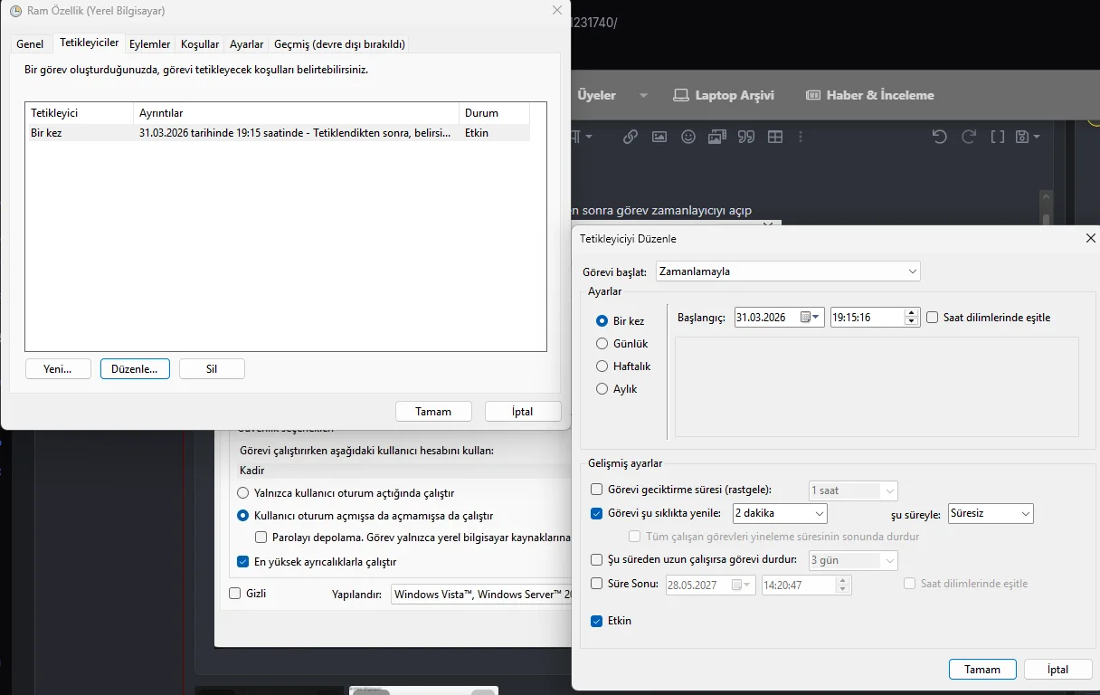Switch to the Koşullar tab
1100x695 pixels.
(200, 44)
